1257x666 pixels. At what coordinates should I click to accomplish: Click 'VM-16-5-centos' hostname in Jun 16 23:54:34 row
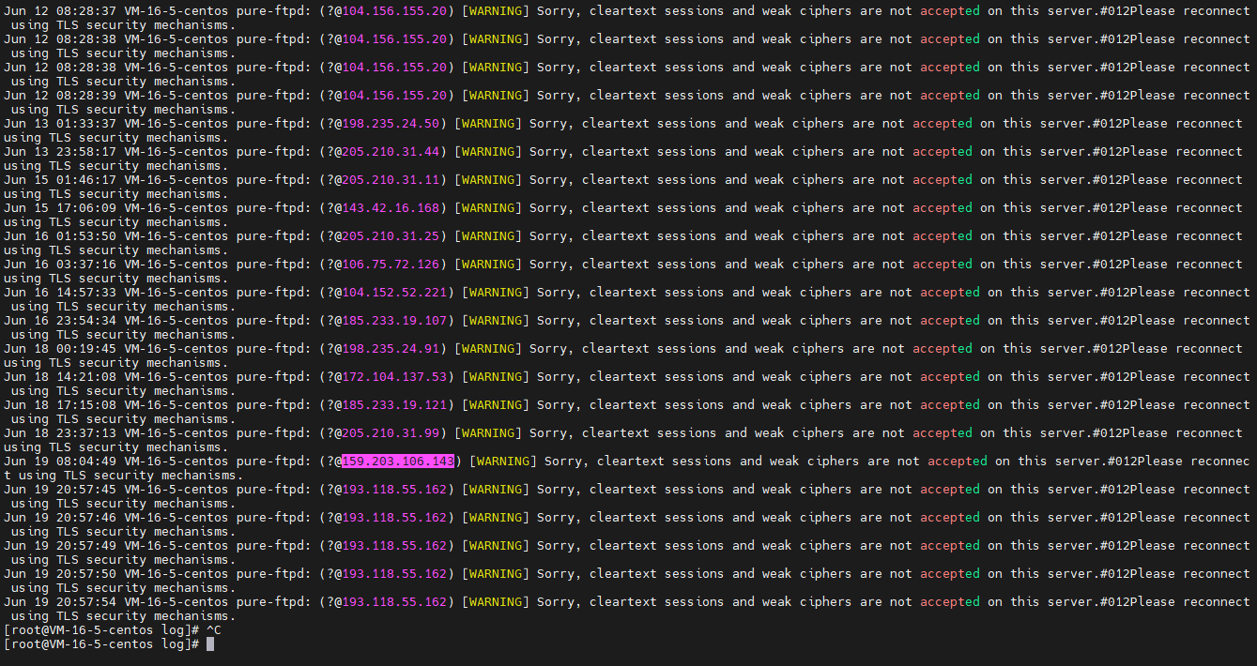[176, 321]
